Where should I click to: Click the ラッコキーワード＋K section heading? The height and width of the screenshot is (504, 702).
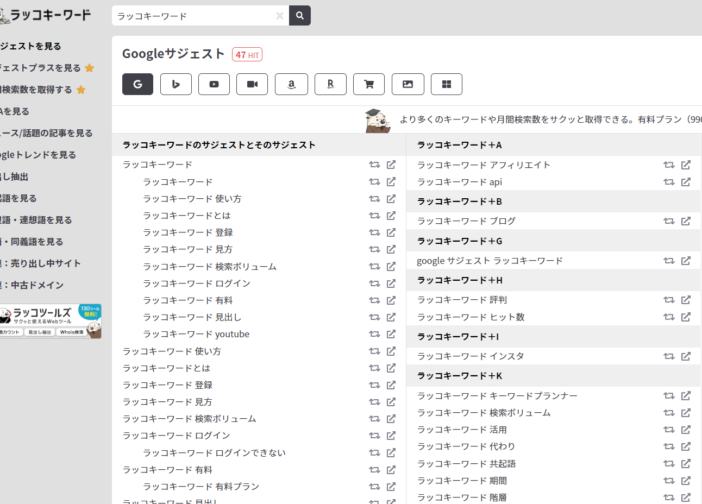pyautogui.click(x=460, y=376)
